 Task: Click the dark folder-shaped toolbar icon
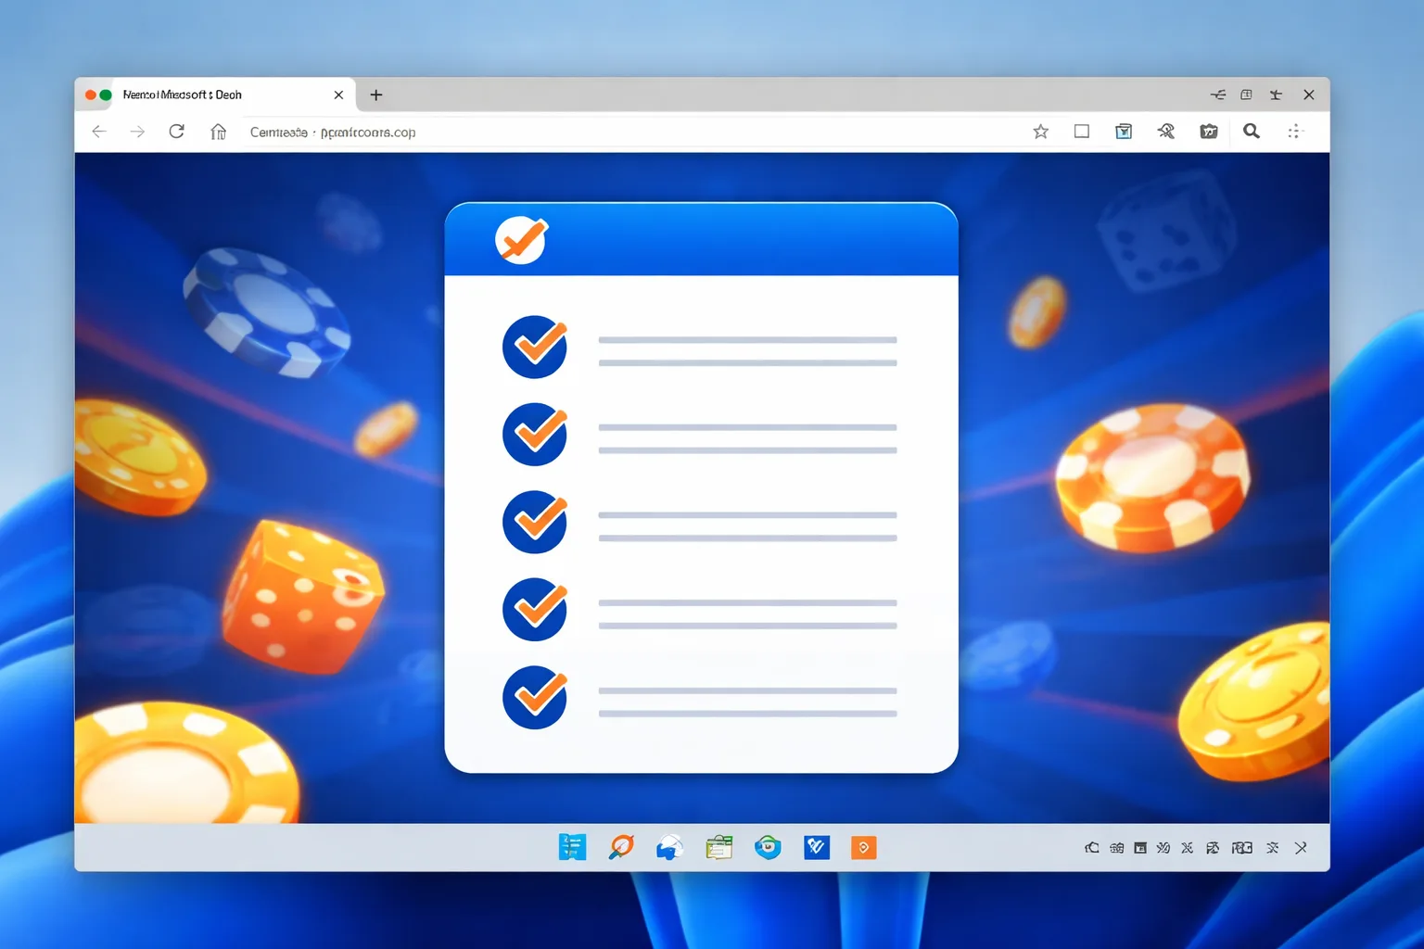tap(1209, 132)
